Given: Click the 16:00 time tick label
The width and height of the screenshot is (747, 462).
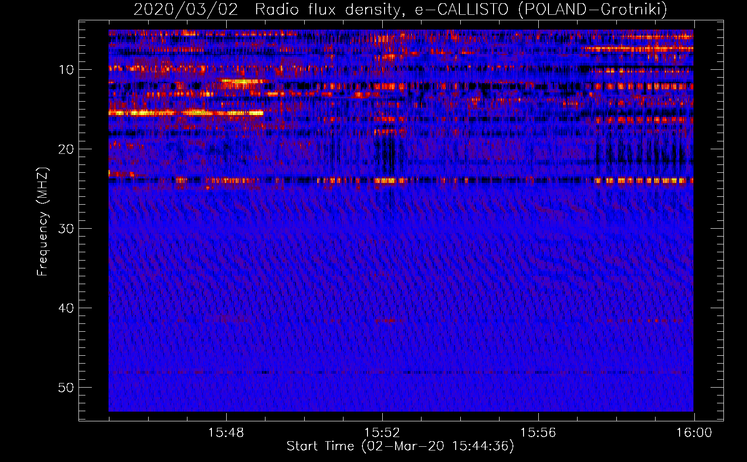Looking at the screenshot, I should (x=694, y=433).
